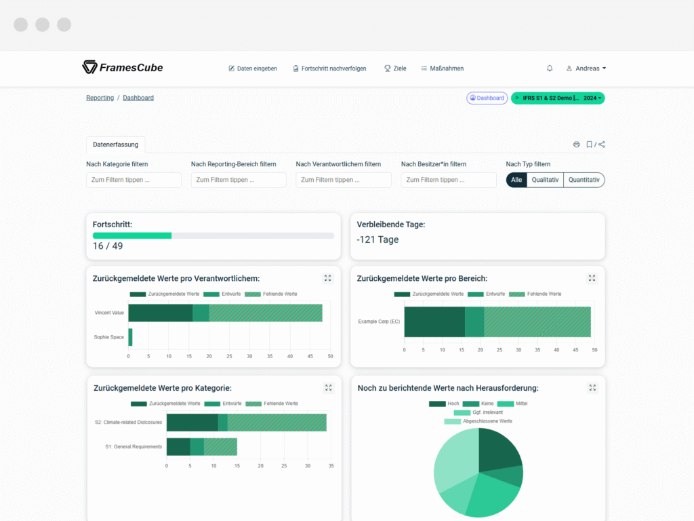This screenshot has height=521, width=694.
Task: Click the clipboard icon of Fortschritt nachverfolgen
Action: point(295,69)
